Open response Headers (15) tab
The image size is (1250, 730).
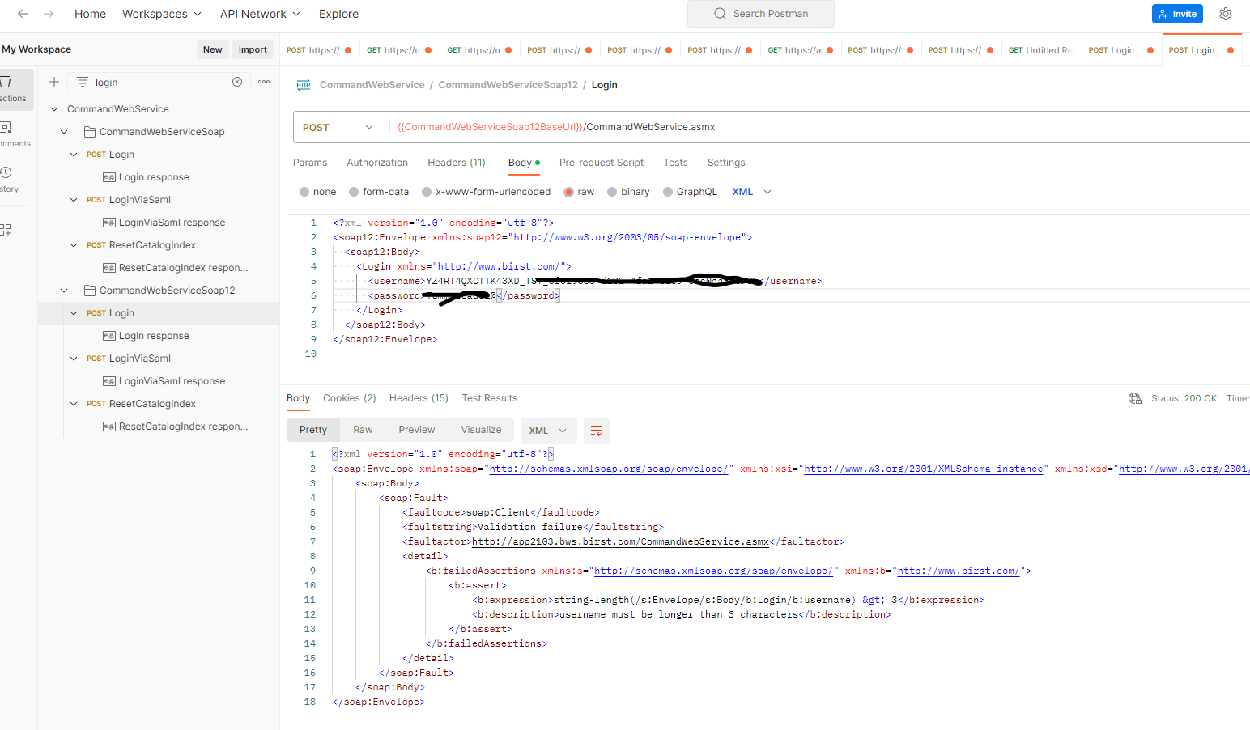point(419,398)
